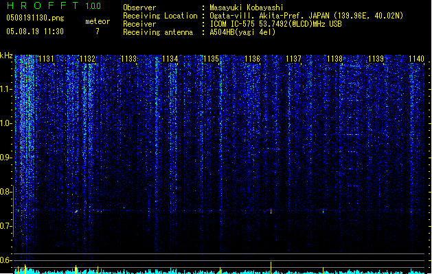Select antenna A504HB(yagi 4el) text
This screenshot has height=274, width=432.
pos(242,32)
